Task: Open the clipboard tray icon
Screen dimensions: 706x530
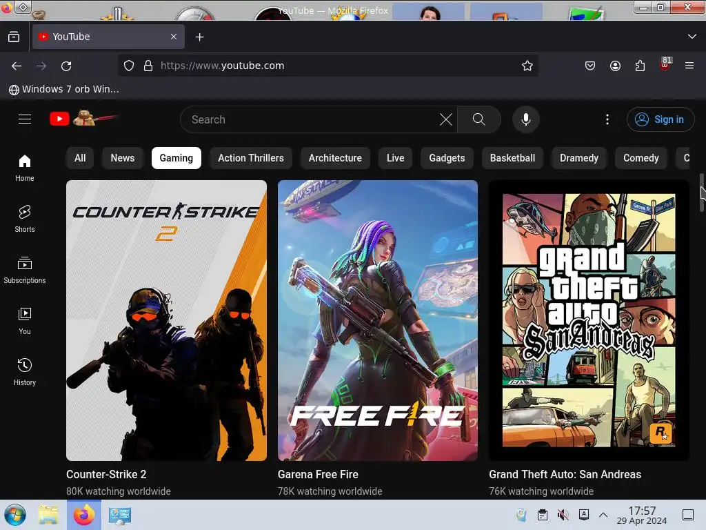Action: pos(543,515)
